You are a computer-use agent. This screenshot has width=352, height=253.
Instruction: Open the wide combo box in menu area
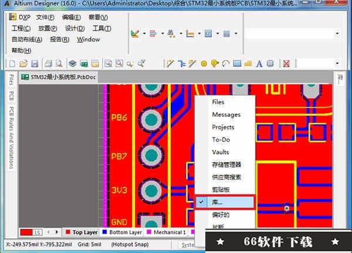click(293, 33)
